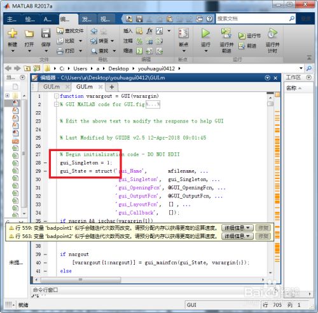The height and width of the screenshot is (313, 318).
Task: Switch to the first GUI.m editor tab
Action: tap(52, 87)
